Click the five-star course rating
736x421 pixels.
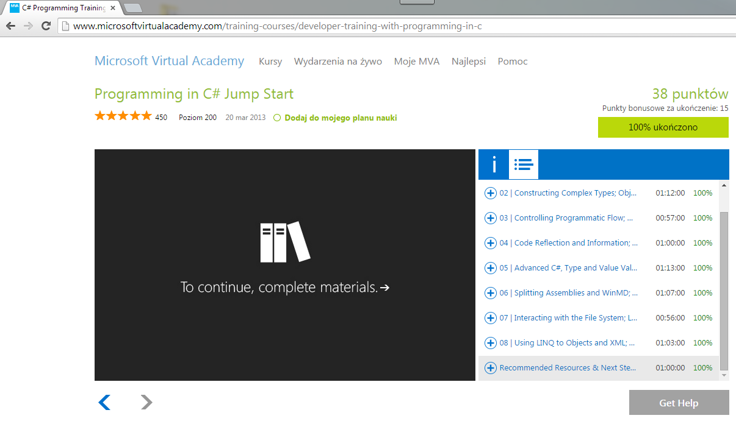point(123,116)
